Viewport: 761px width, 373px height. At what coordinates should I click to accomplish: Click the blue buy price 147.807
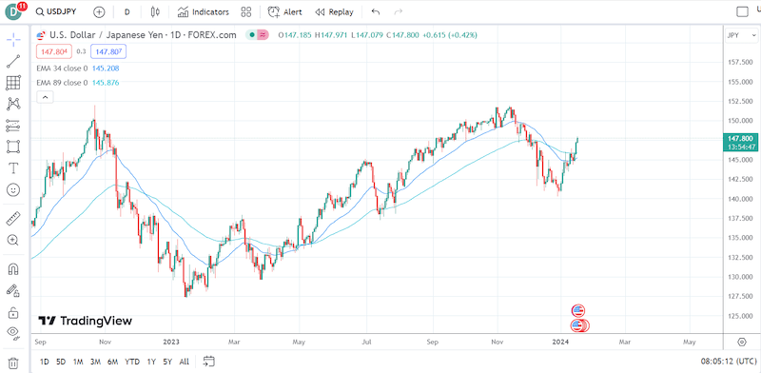(x=108, y=51)
